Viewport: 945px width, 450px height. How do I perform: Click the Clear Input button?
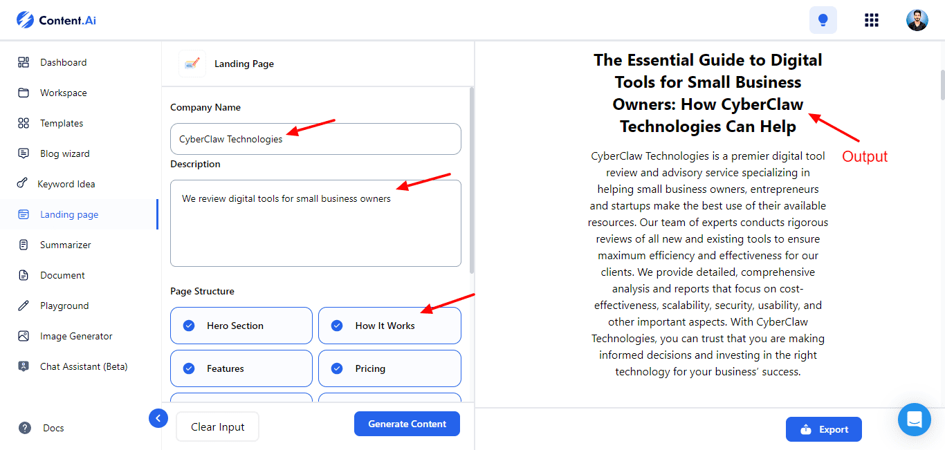[217, 426]
